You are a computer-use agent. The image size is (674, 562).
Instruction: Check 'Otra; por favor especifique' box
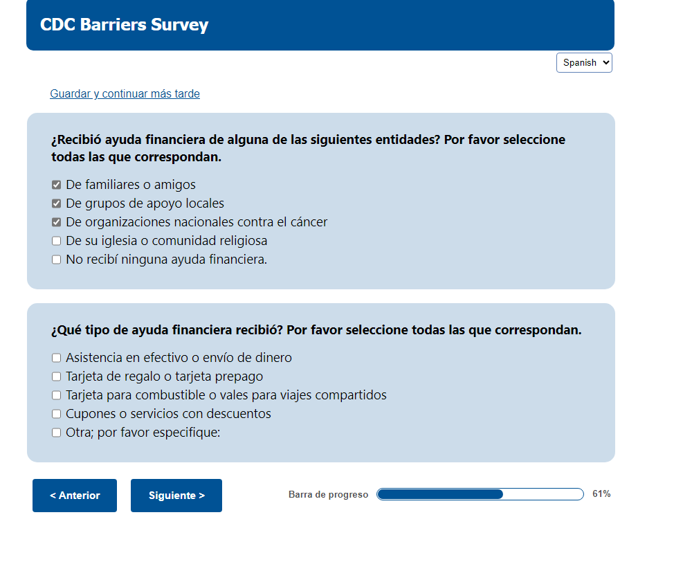[56, 433]
